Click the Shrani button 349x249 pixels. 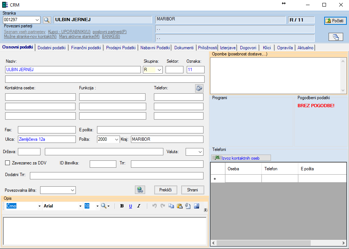193,190
